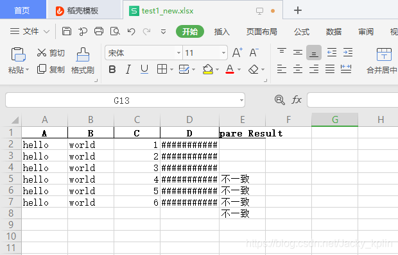Select row 5 header

coord(11,179)
